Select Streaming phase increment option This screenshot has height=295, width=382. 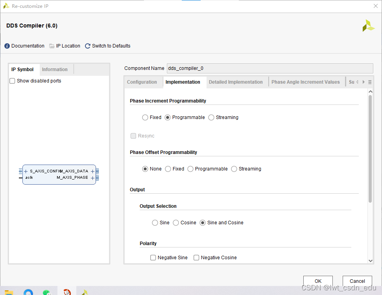coord(211,117)
